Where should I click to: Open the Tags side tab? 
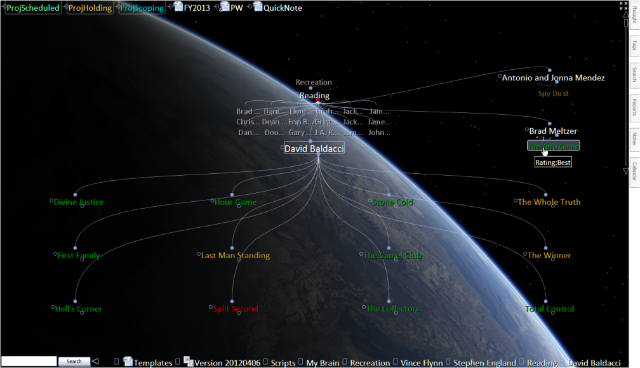click(x=634, y=46)
